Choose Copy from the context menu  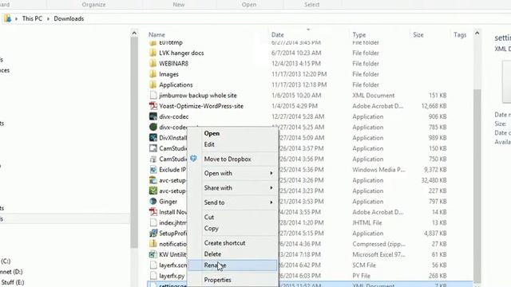click(211, 229)
